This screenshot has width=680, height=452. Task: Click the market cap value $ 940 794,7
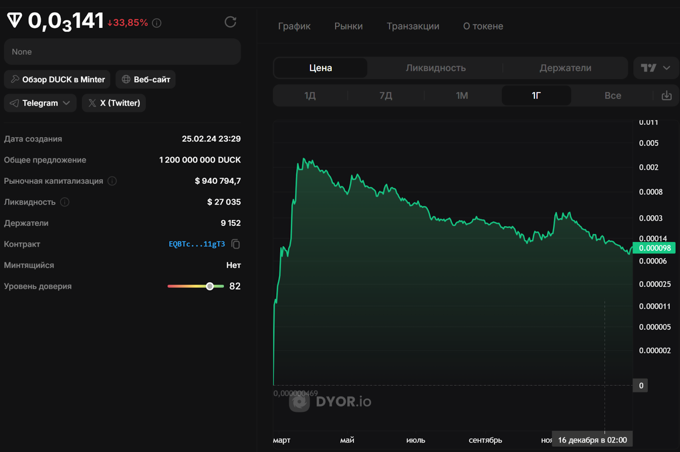pos(218,181)
